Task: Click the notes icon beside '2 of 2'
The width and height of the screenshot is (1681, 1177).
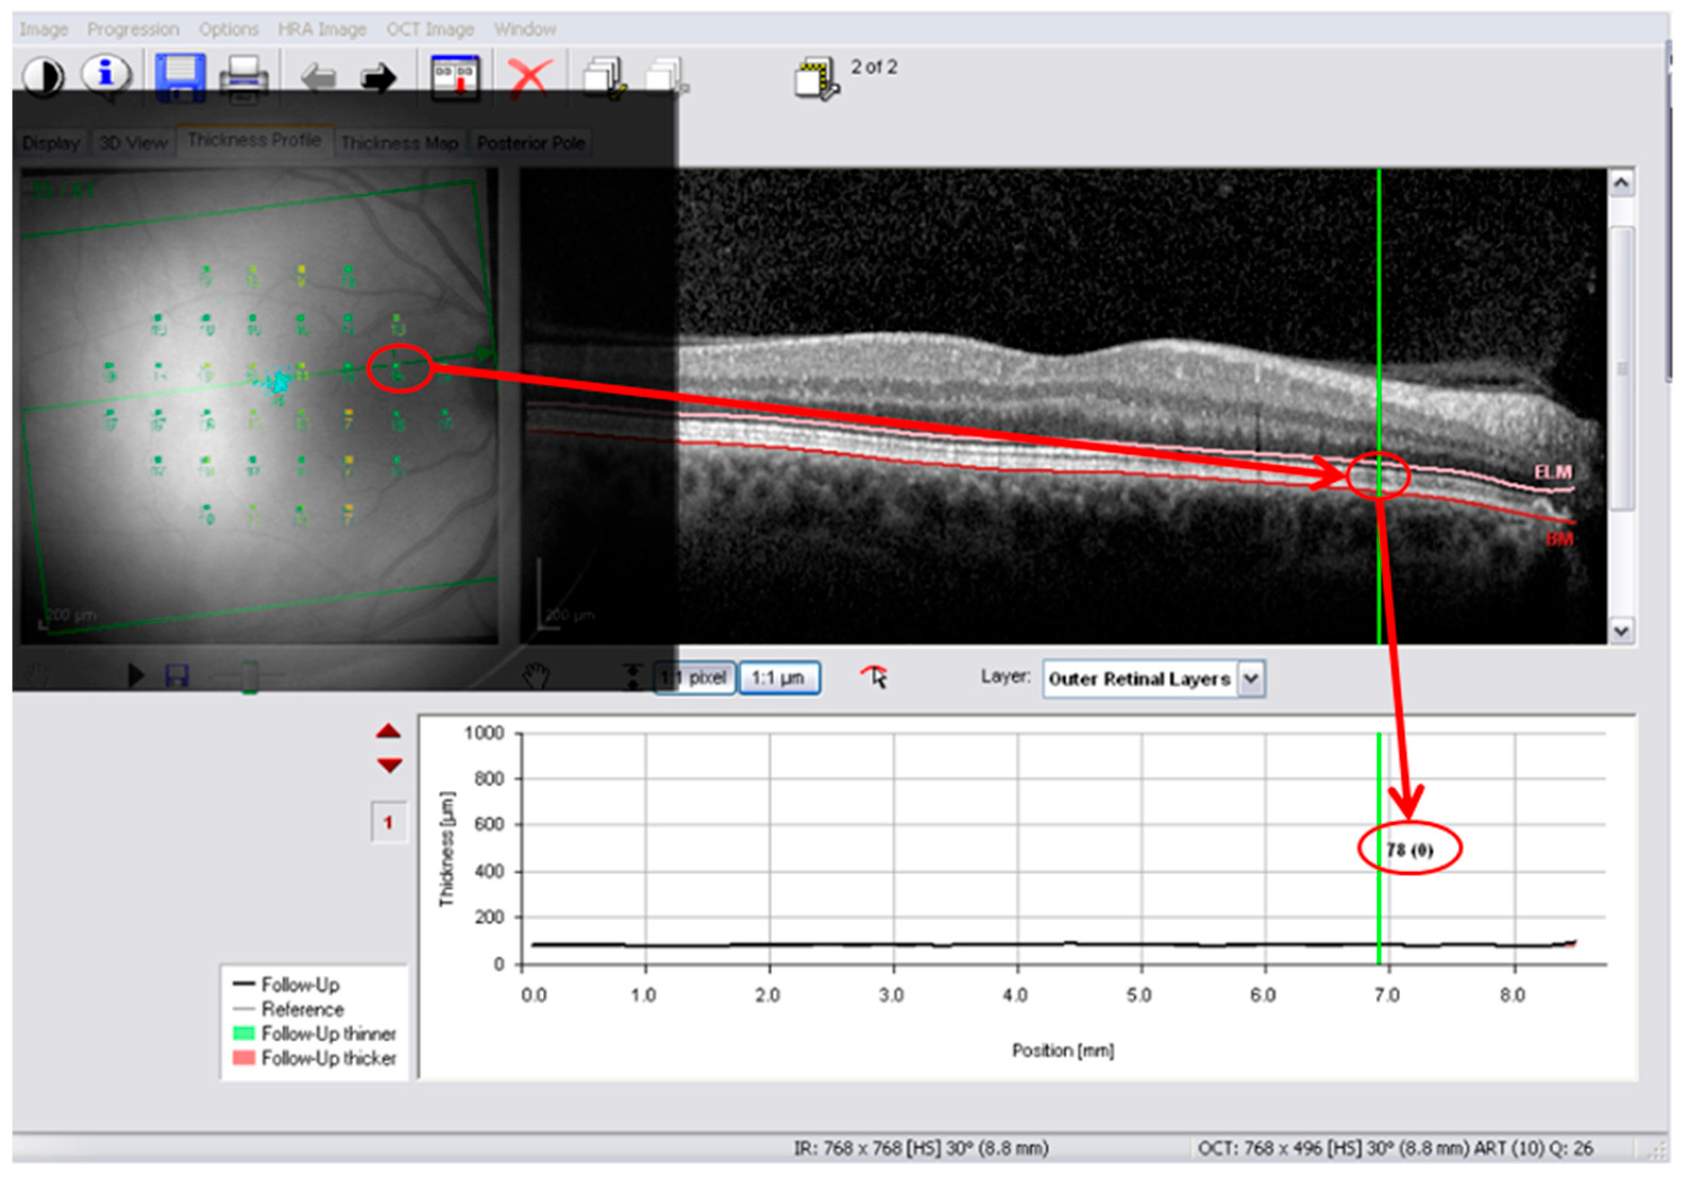Action: coord(817,78)
